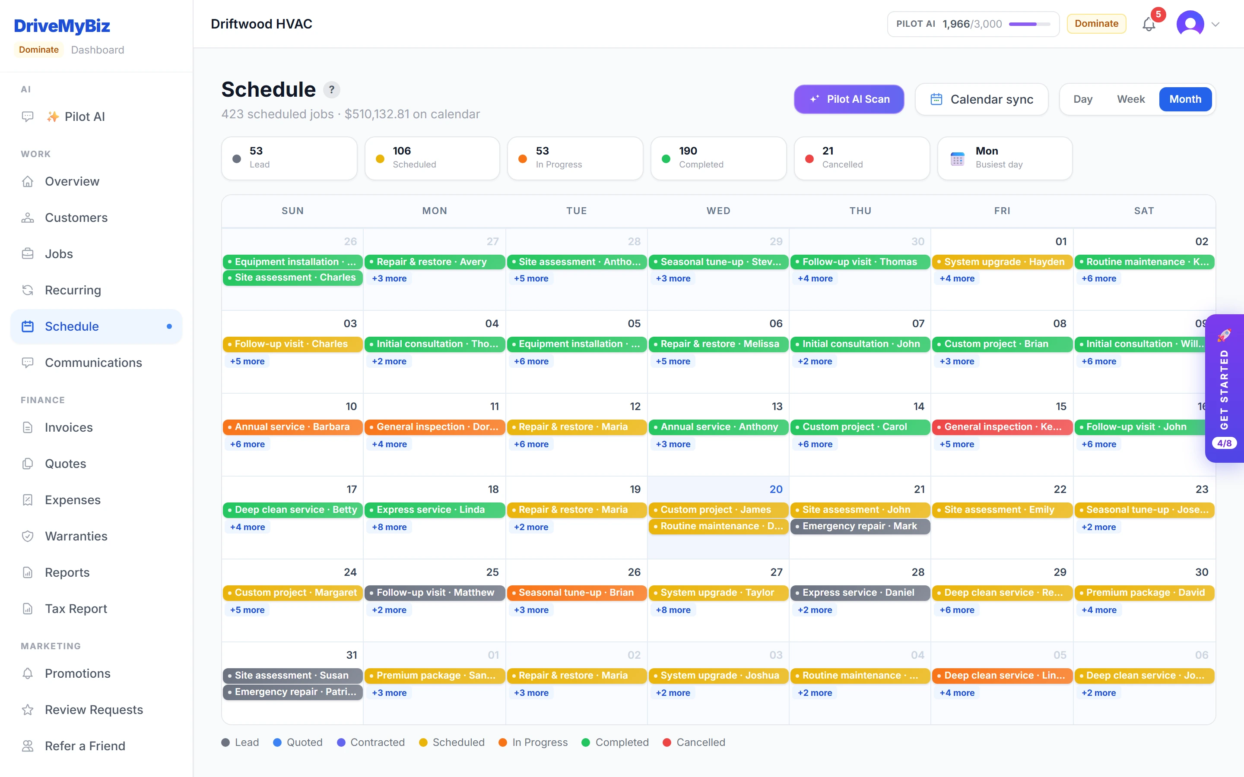Click the Quotes copy icon
This screenshot has width=1244, height=777.
(28, 464)
